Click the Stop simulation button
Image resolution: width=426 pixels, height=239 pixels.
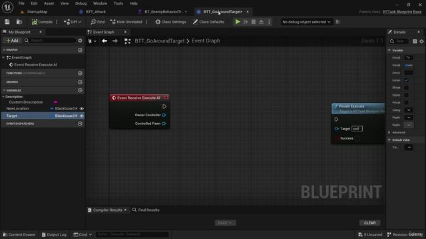(x=253, y=22)
